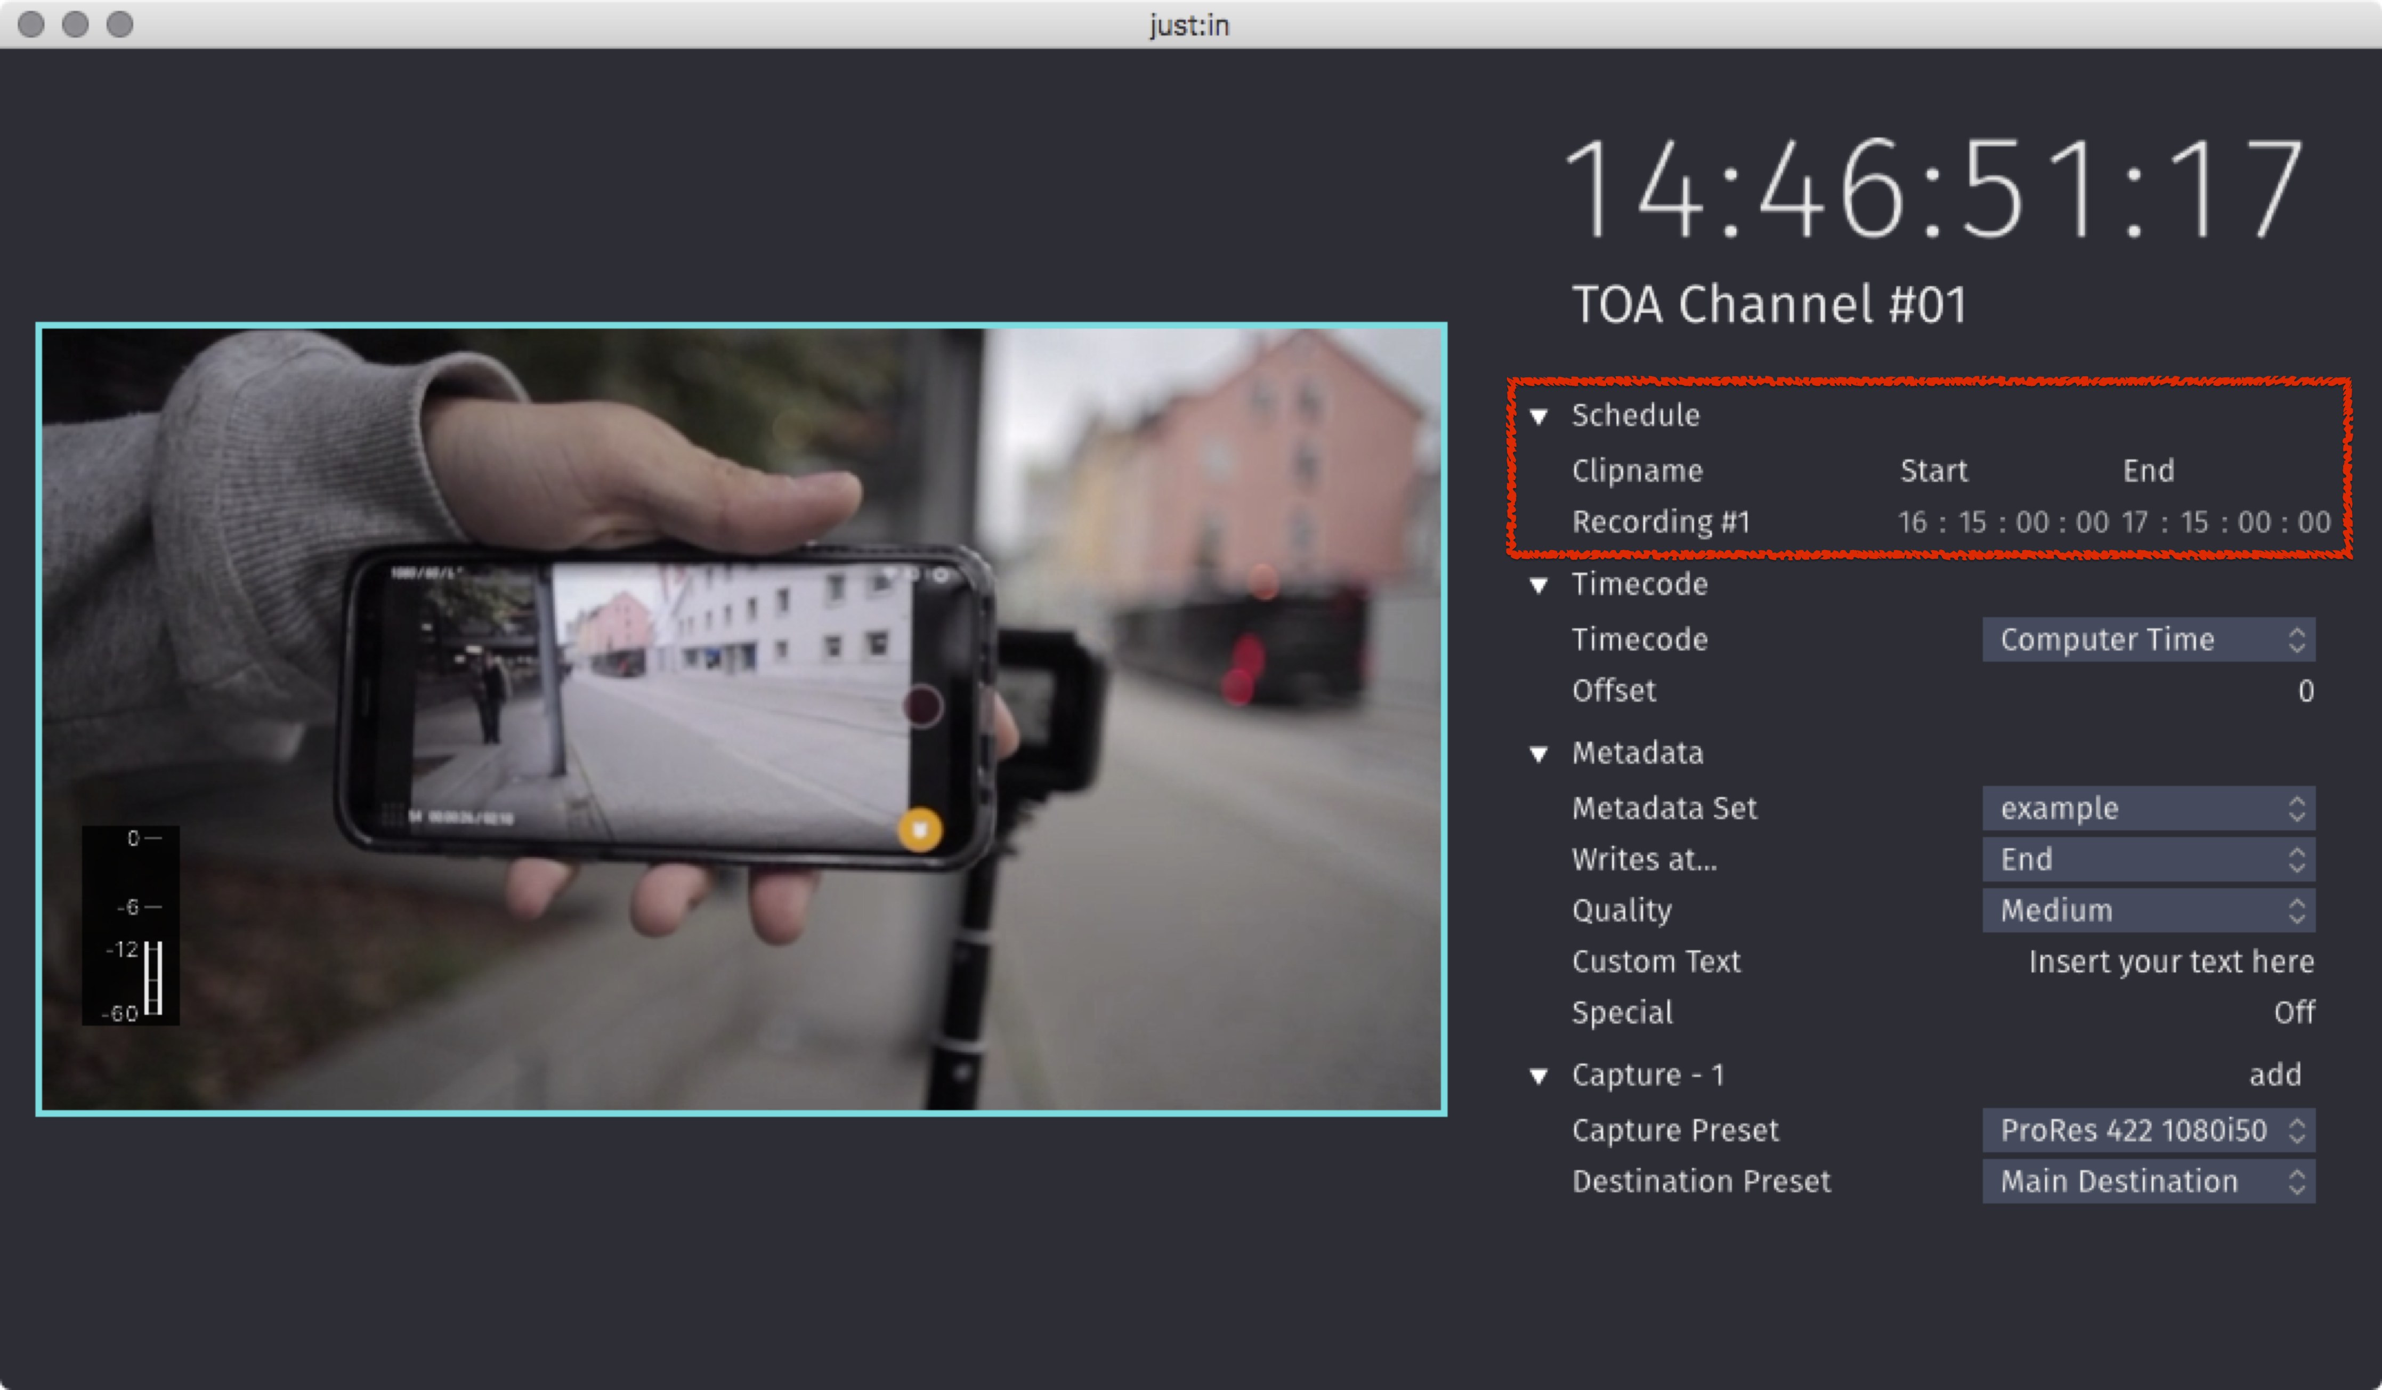Click the large timecode display 14:46:51:17
This screenshot has width=2382, height=1390.
pos(1934,188)
